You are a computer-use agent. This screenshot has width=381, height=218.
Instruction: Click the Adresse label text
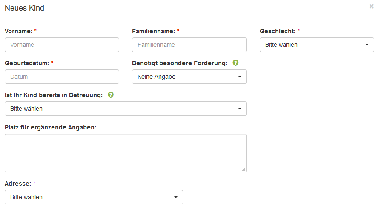17,184
